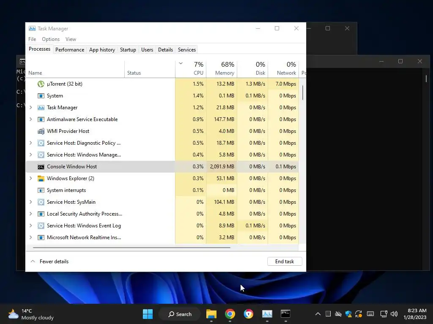The width and height of the screenshot is (433, 324).
Task: Expand the Windows Explorer (2) group
Action: point(30,178)
